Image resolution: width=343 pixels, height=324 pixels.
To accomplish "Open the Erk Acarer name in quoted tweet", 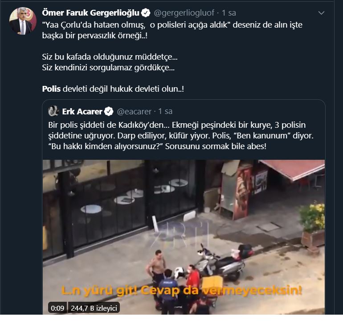I will pos(82,110).
